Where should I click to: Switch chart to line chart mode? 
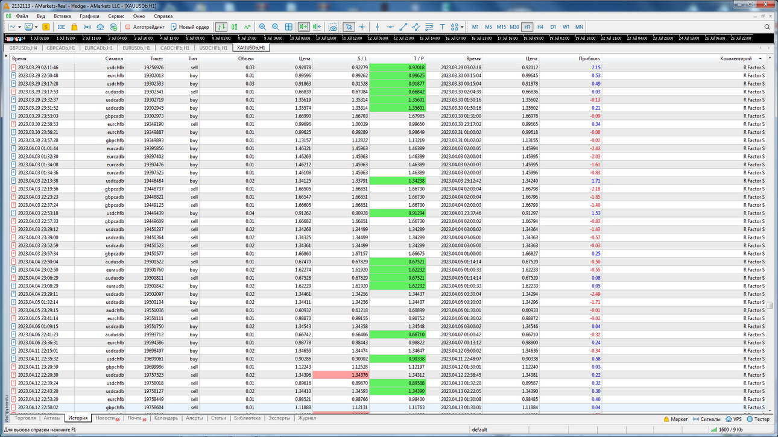pos(247,27)
